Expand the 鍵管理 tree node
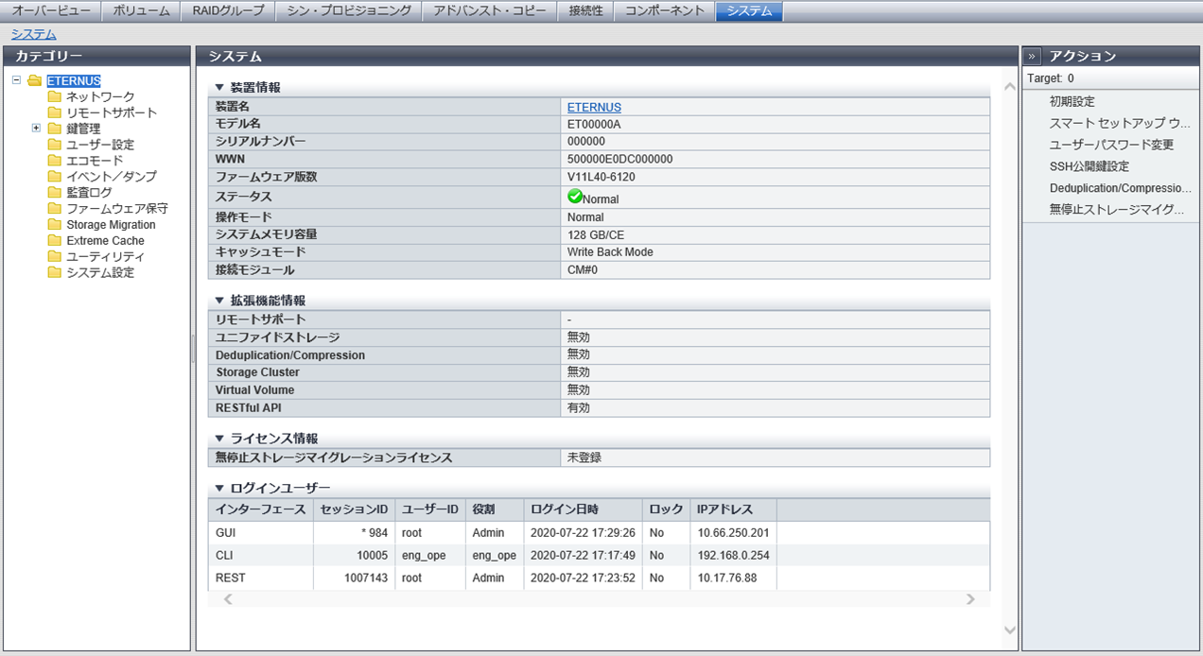 36,128
